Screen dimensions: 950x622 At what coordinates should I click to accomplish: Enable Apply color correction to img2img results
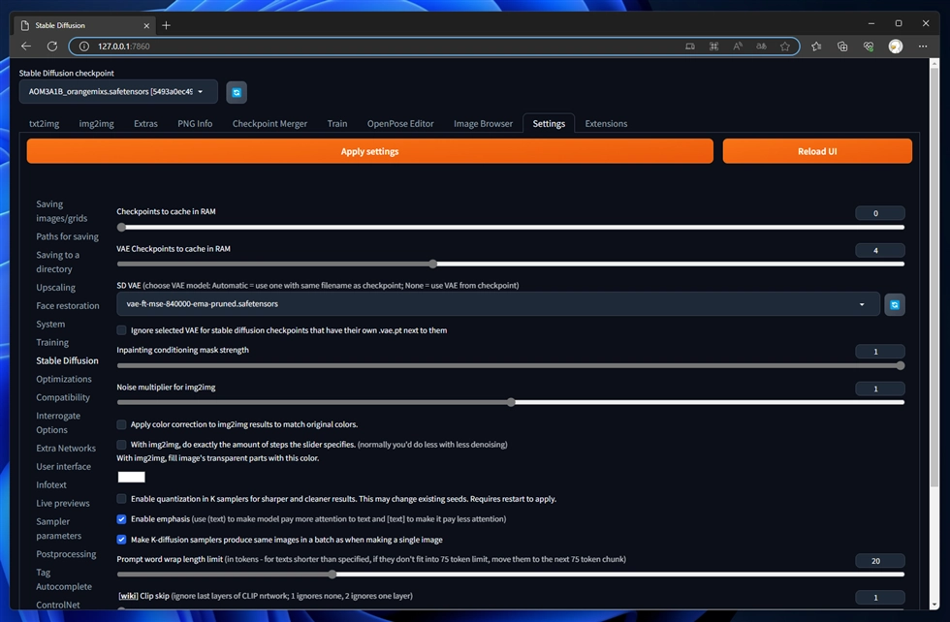pos(122,424)
